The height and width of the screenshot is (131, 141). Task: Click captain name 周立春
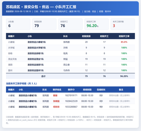[x=67, y=65]
